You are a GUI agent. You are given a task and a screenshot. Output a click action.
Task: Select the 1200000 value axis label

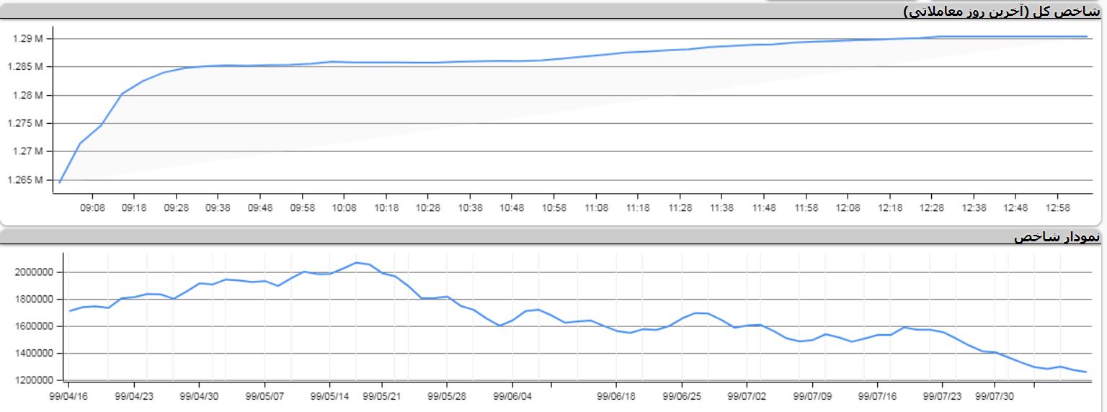35,380
